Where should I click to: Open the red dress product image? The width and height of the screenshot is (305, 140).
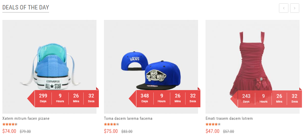[253, 67]
